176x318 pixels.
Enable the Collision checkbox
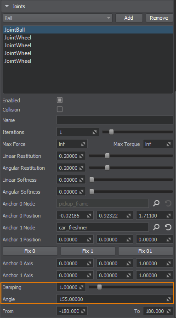pyautogui.click(x=60, y=110)
